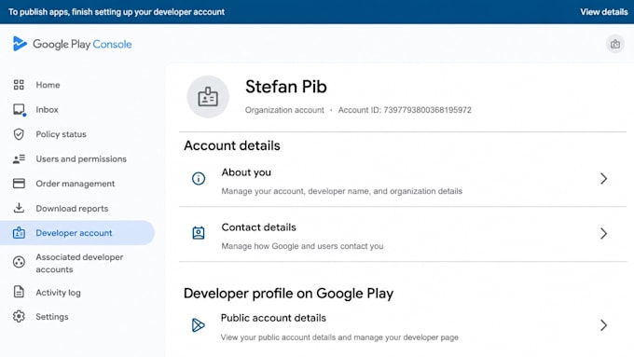Click the Google Play Console logo
Viewport: 634px width, 357px height.
(73, 44)
